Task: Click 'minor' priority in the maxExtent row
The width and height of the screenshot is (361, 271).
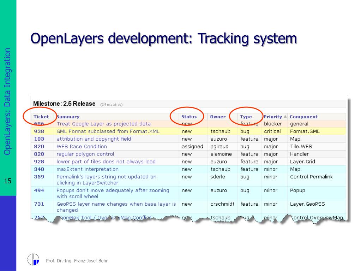Action: click(271, 169)
